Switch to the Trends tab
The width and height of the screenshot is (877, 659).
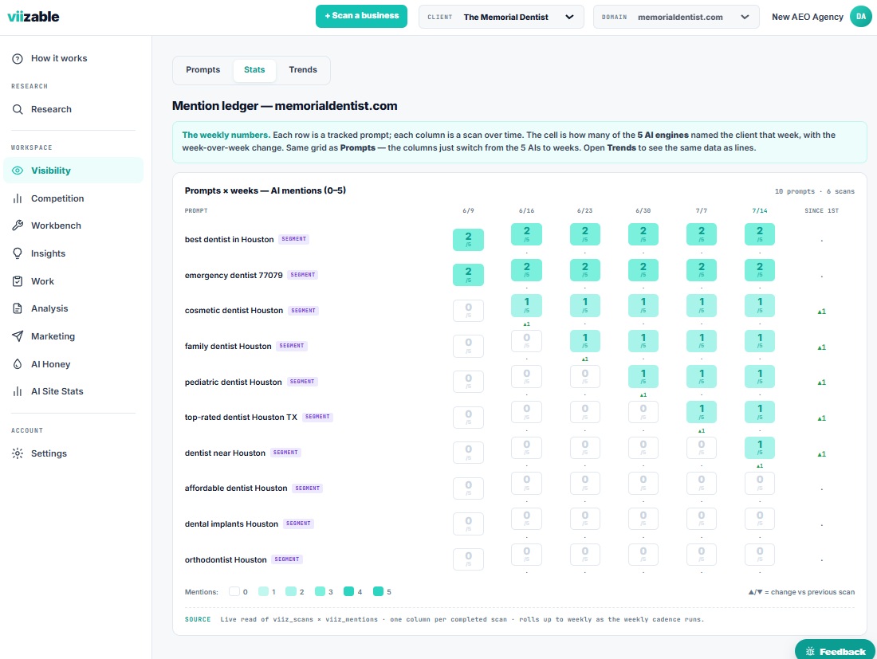click(x=303, y=70)
